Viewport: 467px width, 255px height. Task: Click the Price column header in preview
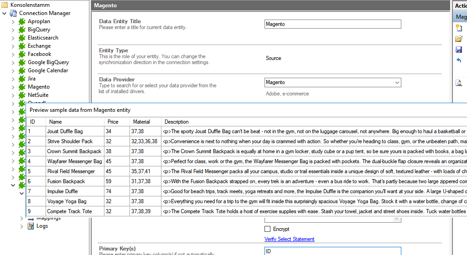pyautogui.click(x=113, y=122)
